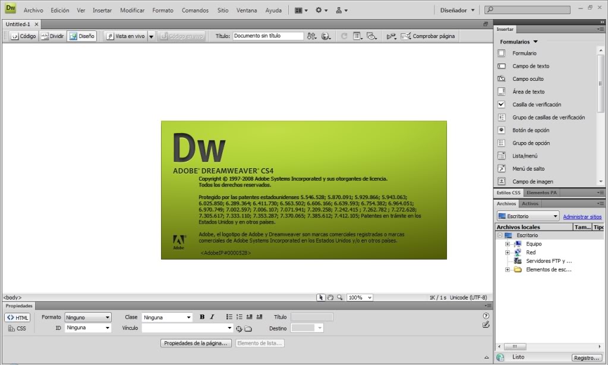Expand the Red tree node
Viewport: 608px width, 365px height.
(507, 253)
